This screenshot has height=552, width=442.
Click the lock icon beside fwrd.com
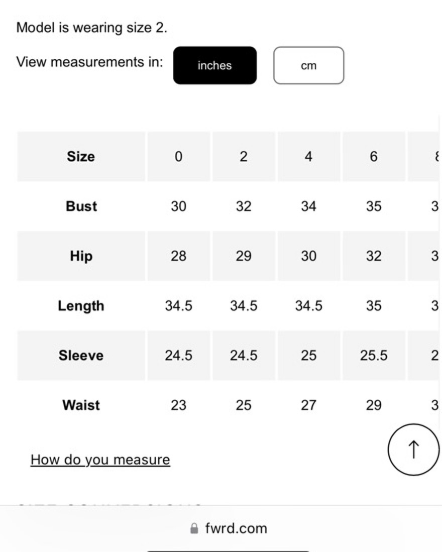click(x=194, y=528)
